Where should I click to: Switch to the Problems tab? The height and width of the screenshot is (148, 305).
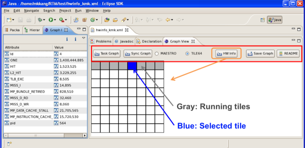coord(101,41)
